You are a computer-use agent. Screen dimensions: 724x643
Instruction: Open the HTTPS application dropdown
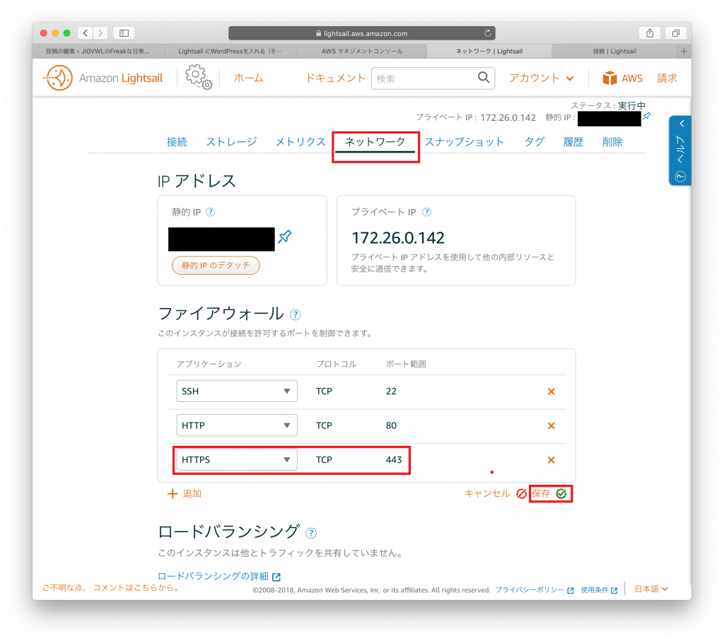[x=236, y=459]
